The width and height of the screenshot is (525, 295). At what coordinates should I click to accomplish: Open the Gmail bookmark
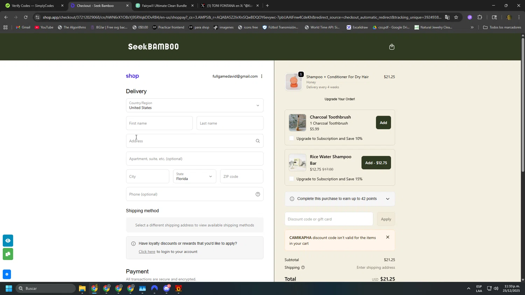click(23, 27)
